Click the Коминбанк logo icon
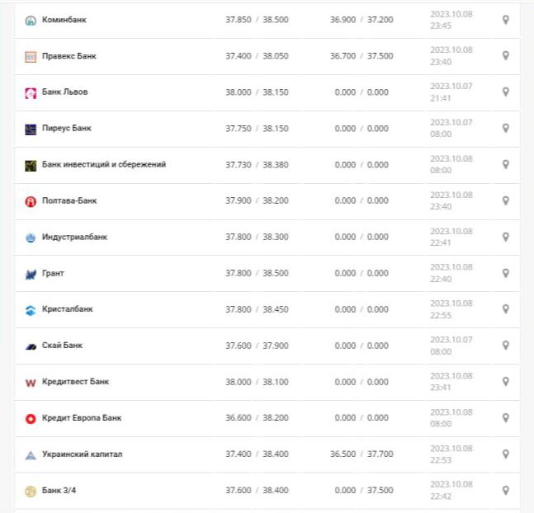Viewport: 534px width, 513px height. point(31,20)
